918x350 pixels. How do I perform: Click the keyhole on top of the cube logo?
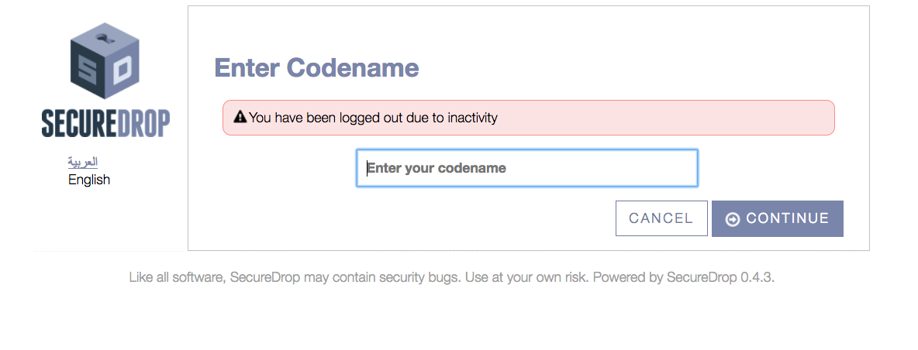[105, 38]
